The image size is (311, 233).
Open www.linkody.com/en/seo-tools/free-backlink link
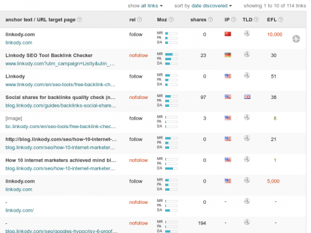60,85
